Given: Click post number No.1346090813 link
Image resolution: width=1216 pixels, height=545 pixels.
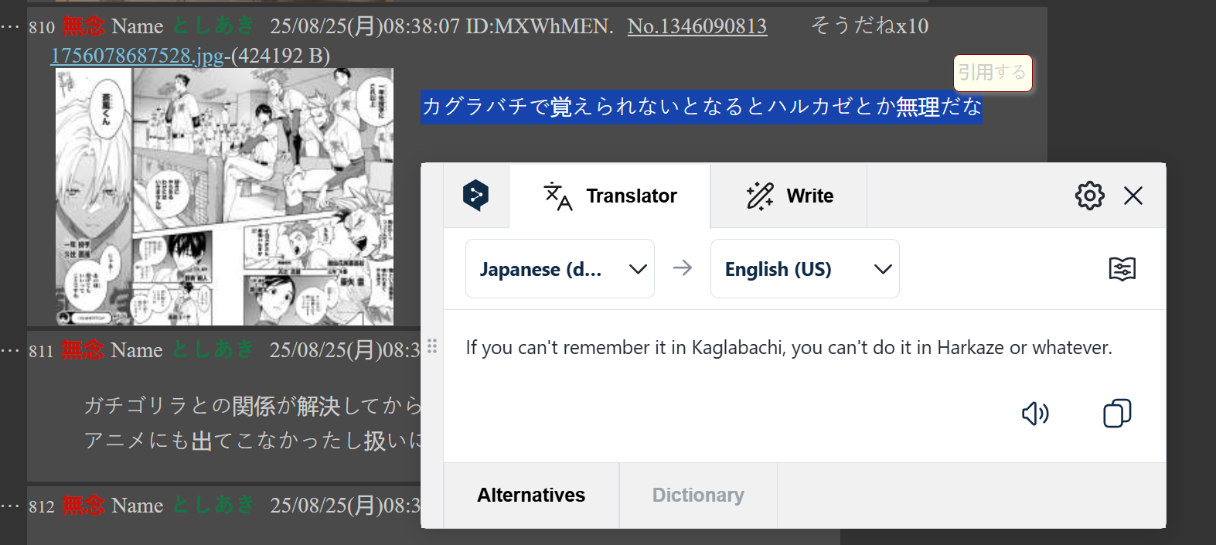Looking at the screenshot, I should (697, 26).
